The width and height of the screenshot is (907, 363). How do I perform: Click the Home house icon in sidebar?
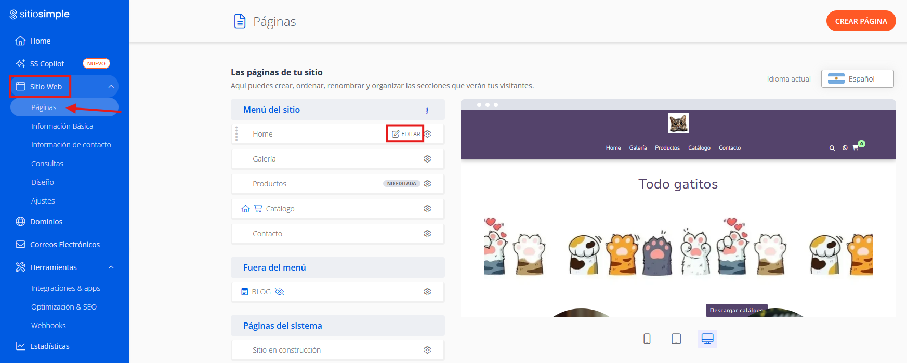click(x=20, y=41)
